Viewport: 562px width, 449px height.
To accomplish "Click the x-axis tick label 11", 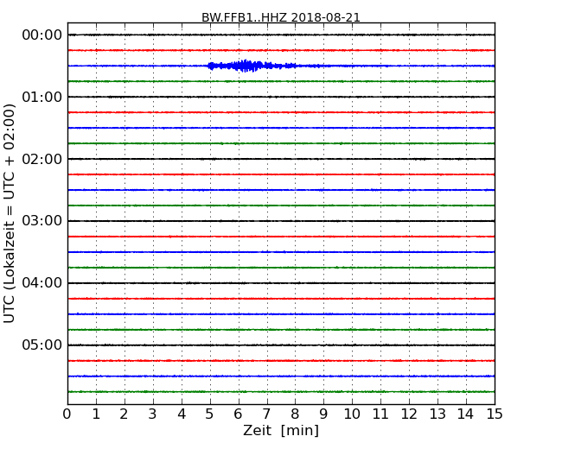I will tap(380, 414).
